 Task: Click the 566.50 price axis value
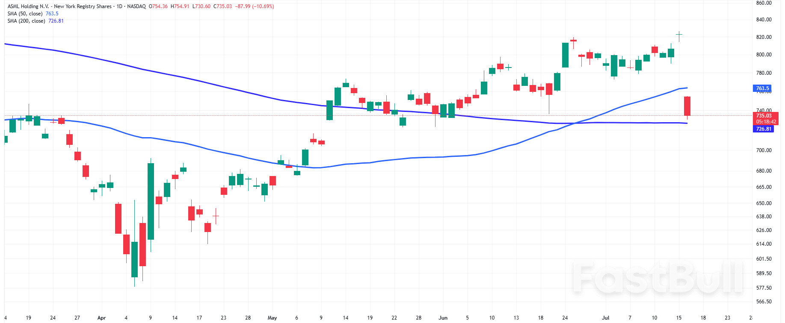[764, 302]
